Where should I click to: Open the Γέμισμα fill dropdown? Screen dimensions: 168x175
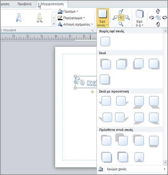tap(68, 11)
